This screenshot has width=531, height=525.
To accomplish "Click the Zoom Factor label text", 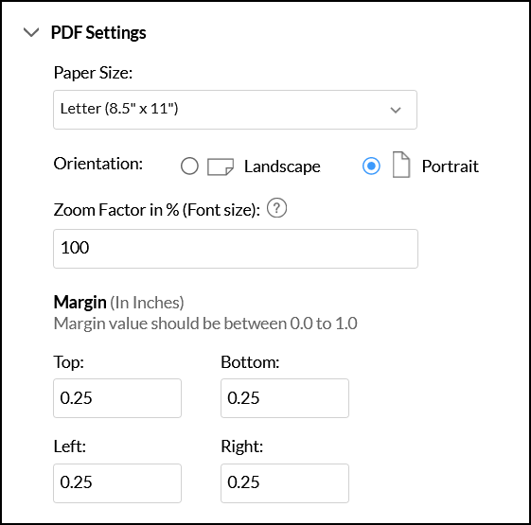I will (157, 210).
